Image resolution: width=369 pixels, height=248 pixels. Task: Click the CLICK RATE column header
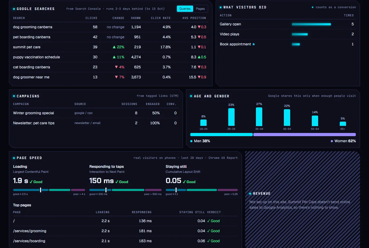pyautogui.click(x=161, y=18)
